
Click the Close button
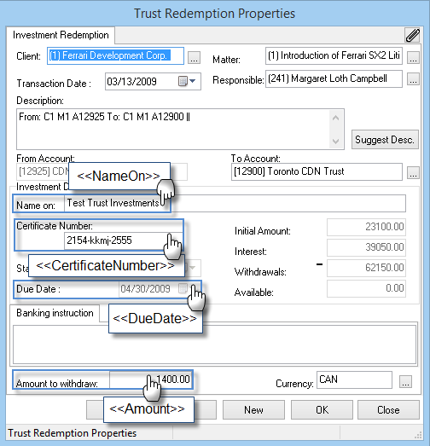coord(388,410)
